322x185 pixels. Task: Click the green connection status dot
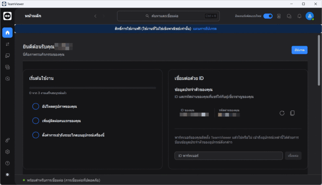coord(24,180)
